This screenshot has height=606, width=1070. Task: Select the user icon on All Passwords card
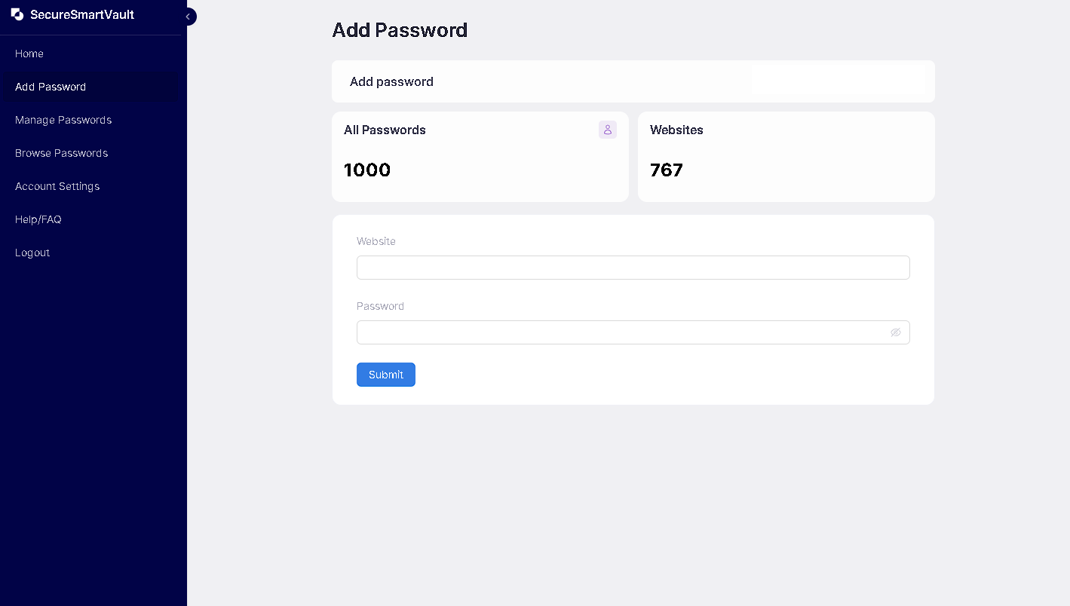click(x=607, y=130)
